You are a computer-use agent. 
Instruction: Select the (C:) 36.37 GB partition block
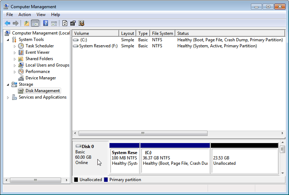(175, 158)
